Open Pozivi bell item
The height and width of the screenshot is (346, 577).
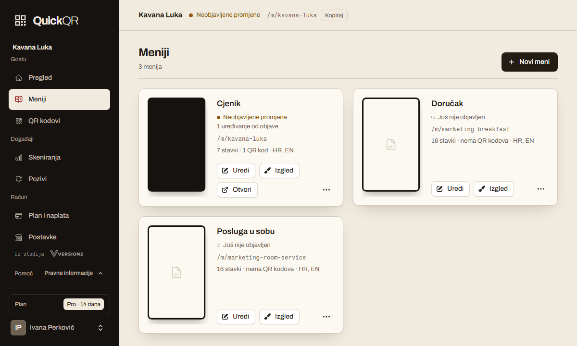(59, 179)
